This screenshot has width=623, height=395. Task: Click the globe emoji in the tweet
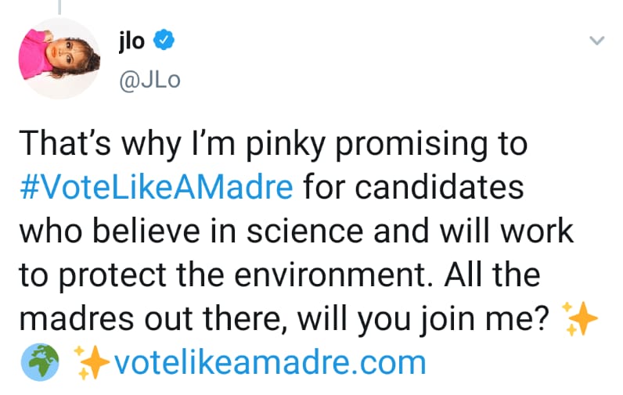click(34, 362)
